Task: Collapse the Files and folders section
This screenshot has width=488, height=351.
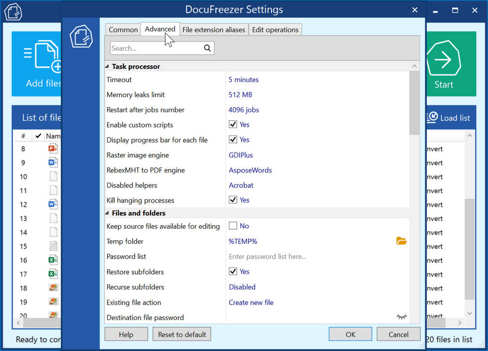Action: coord(107,213)
